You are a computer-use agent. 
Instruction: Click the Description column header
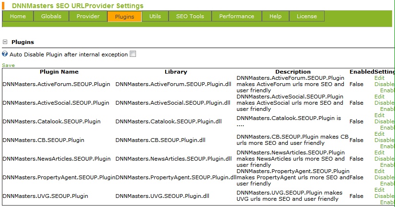293,72
